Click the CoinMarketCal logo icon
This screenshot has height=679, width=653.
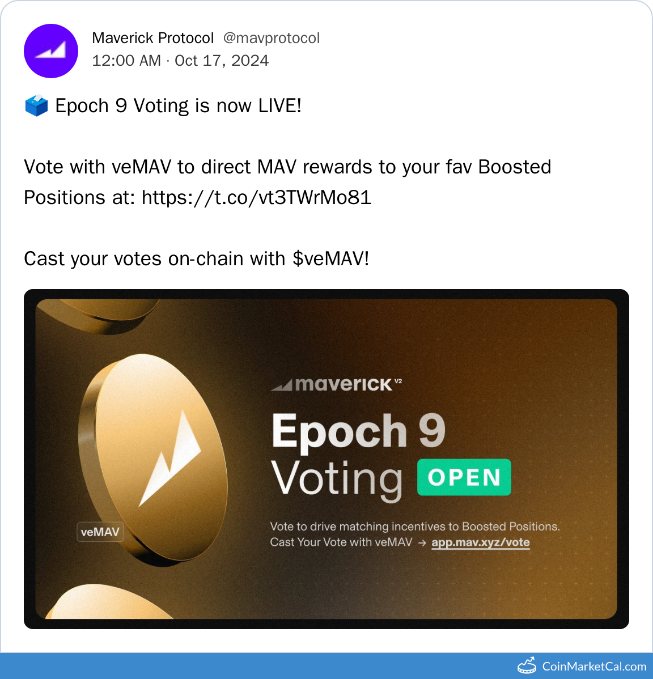[527, 666]
